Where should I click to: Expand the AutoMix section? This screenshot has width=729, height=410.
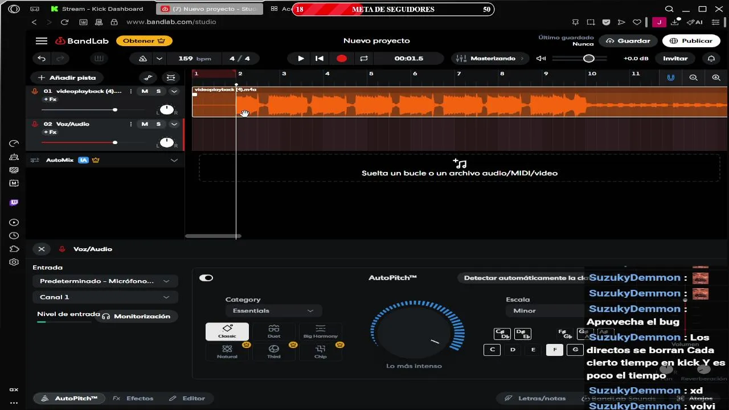[x=174, y=161]
